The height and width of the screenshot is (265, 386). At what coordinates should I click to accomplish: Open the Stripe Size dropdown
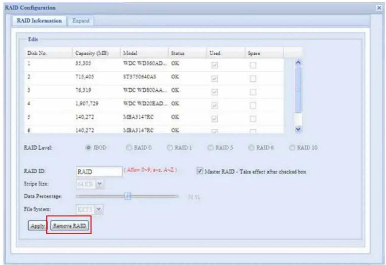pos(100,184)
